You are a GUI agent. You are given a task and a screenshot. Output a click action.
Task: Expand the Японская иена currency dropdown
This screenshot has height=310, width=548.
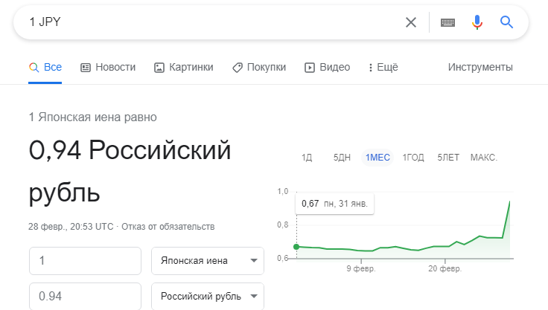(208, 261)
